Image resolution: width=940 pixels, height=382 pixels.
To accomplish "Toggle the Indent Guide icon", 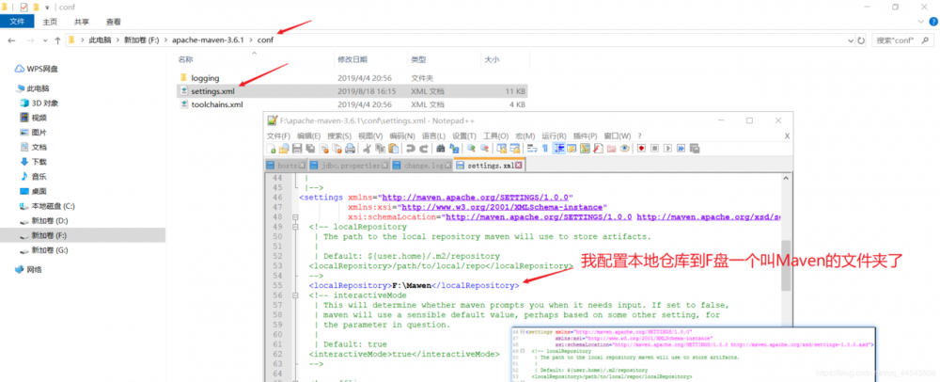I will tap(558, 148).
